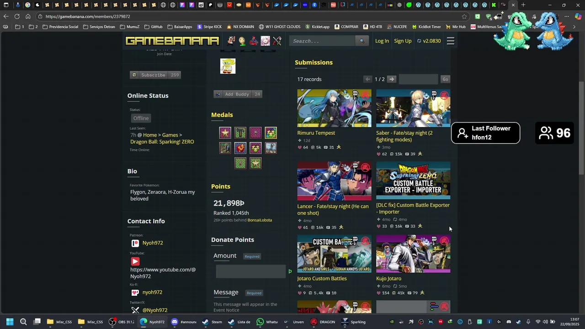
Task: Click the Patreon icon in Contact Info
Action: click(x=135, y=244)
